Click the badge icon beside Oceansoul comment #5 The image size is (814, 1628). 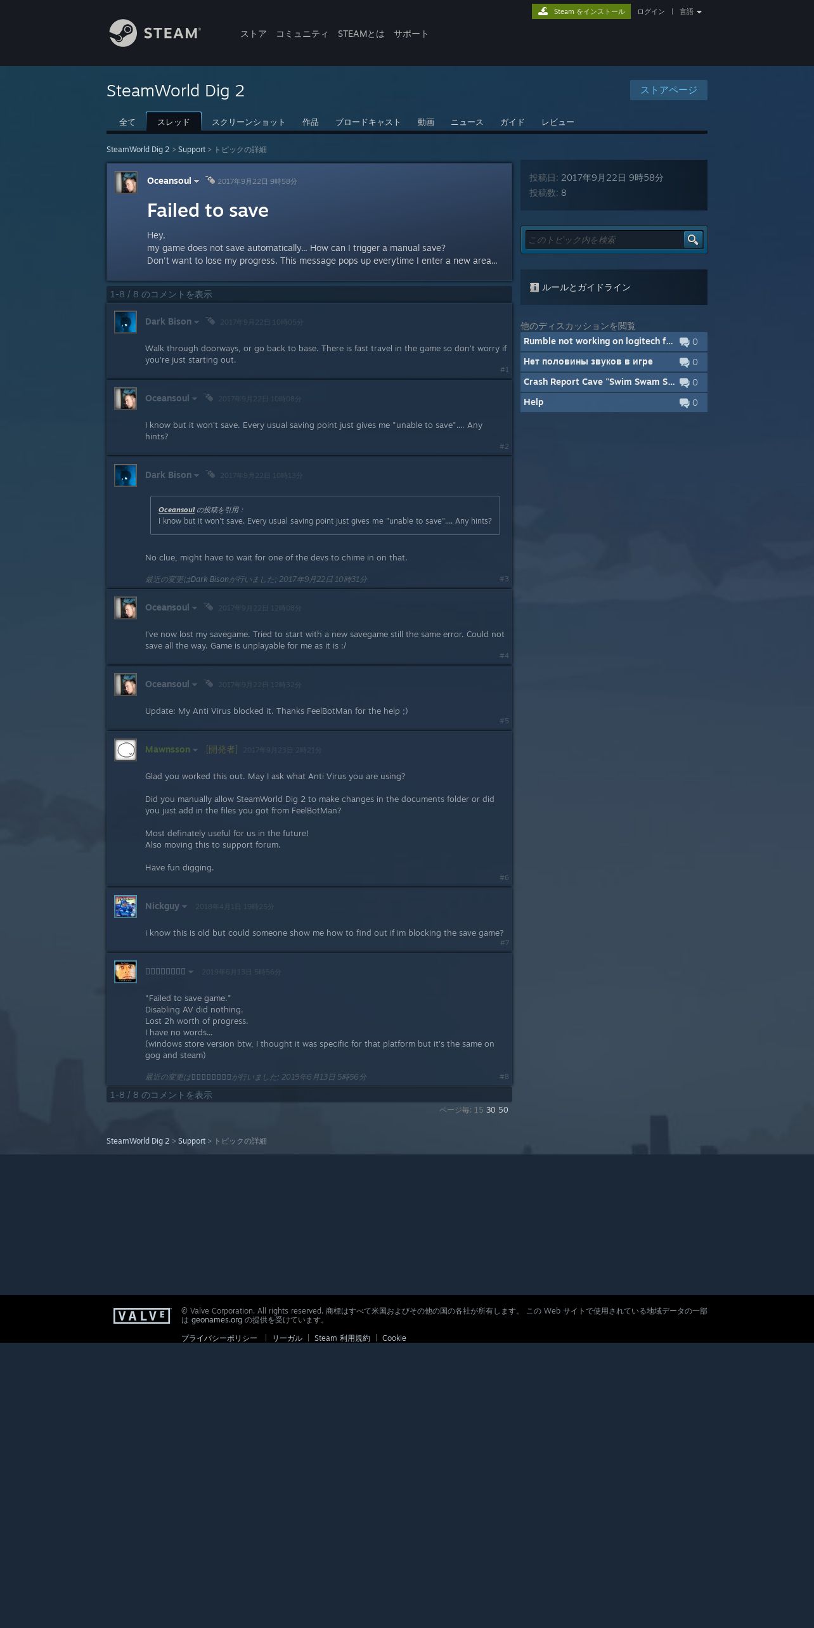click(208, 684)
